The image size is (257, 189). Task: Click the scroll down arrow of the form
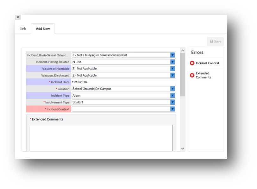pyautogui.click(x=183, y=148)
